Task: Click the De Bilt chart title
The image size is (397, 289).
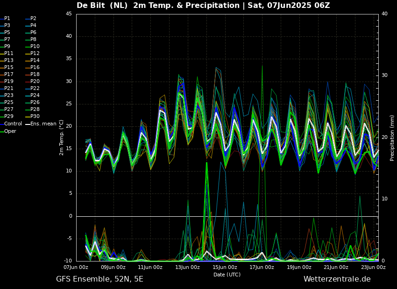Action: click(203, 5)
